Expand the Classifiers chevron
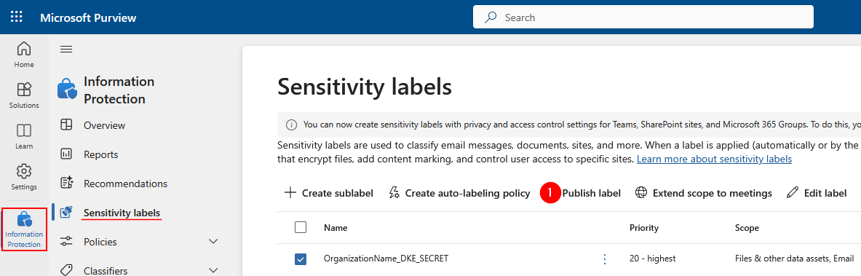This screenshot has height=276, width=861. (213, 270)
